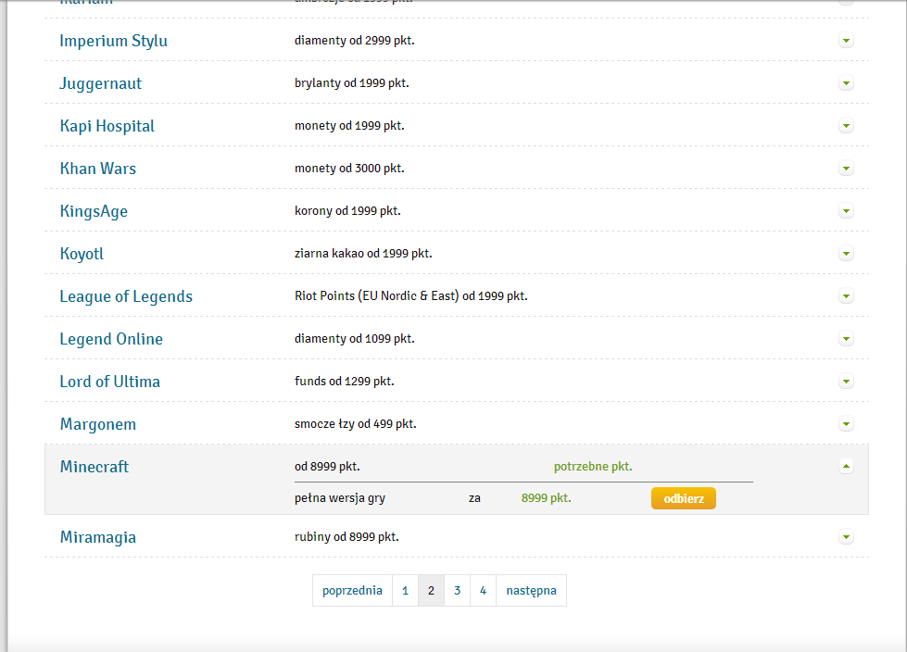Screen dimensions: 907x652
Task: Open the Miramagia game link
Action: click(98, 537)
